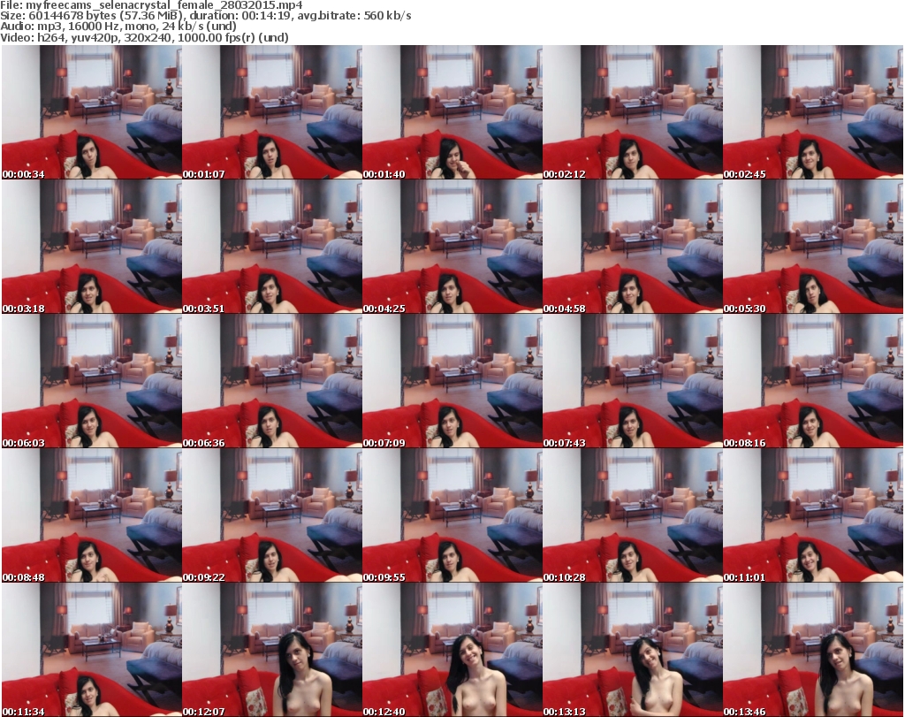Select the thumbnail stamped 00:08:16
The height and width of the screenshot is (717, 905).
[x=813, y=382]
